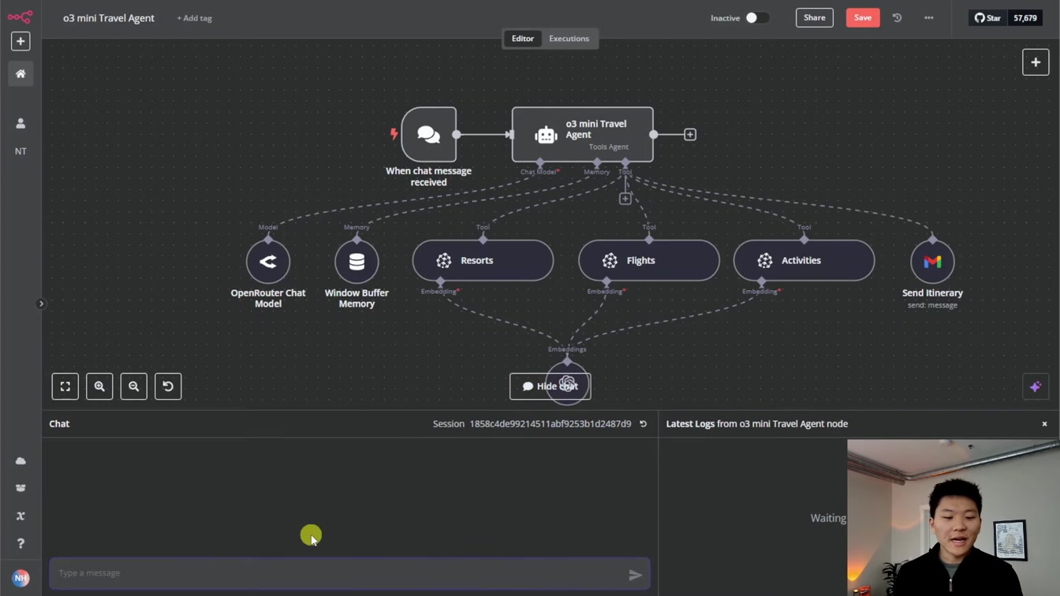1060x596 pixels.
Task: Open the NT project in sidebar
Action: point(21,151)
